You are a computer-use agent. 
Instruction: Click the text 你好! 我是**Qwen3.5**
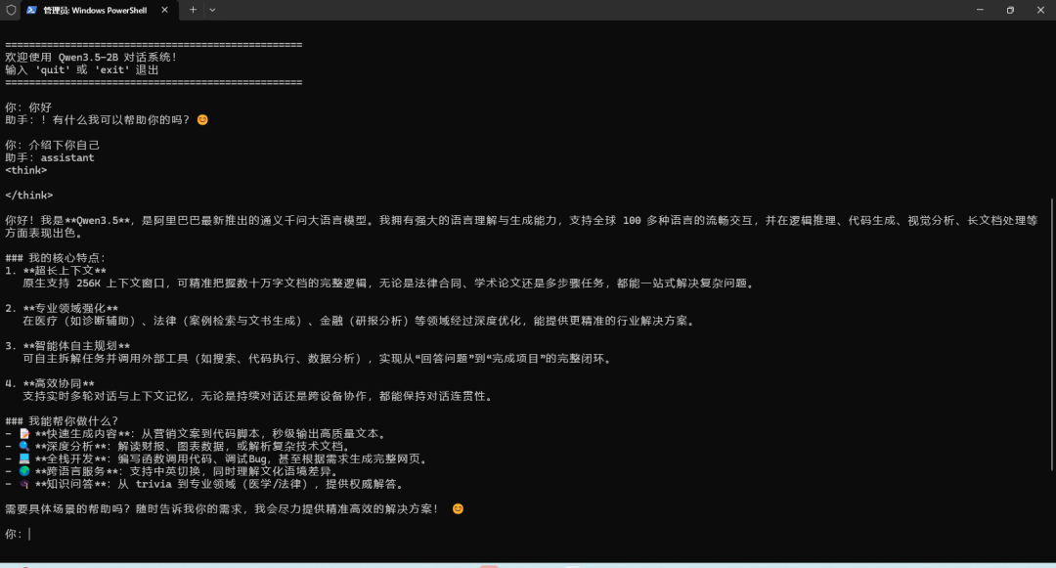click(x=67, y=221)
